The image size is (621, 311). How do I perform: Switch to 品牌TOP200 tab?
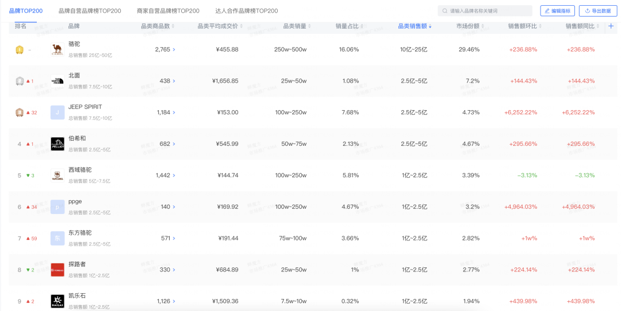(26, 11)
